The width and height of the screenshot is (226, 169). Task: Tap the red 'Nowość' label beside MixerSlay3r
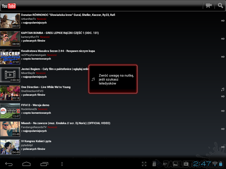point(41,73)
